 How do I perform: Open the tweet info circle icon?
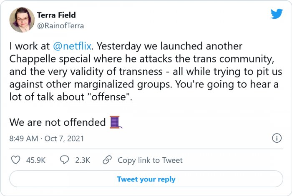point(276,138)
